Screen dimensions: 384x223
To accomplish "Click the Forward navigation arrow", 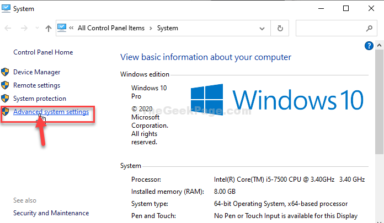I will click(24, 28).
